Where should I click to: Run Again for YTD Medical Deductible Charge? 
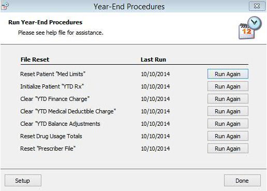228,111
